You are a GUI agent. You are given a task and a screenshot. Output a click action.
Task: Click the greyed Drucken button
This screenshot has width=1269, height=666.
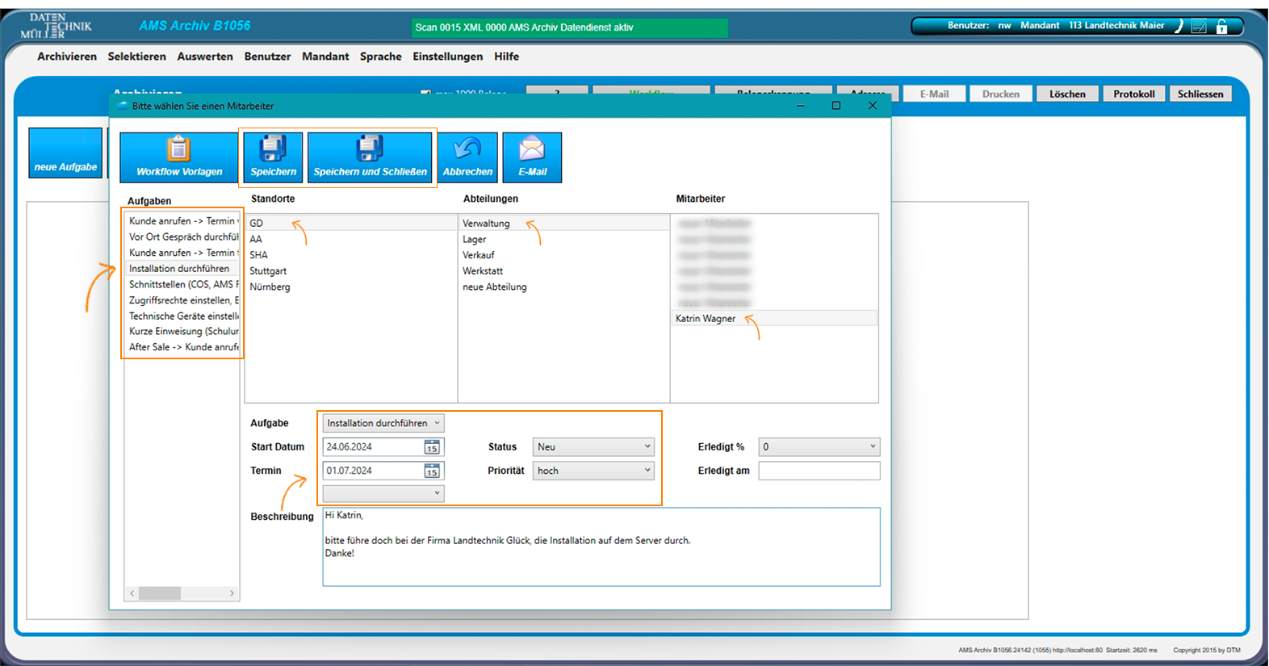click(1001, 94)
